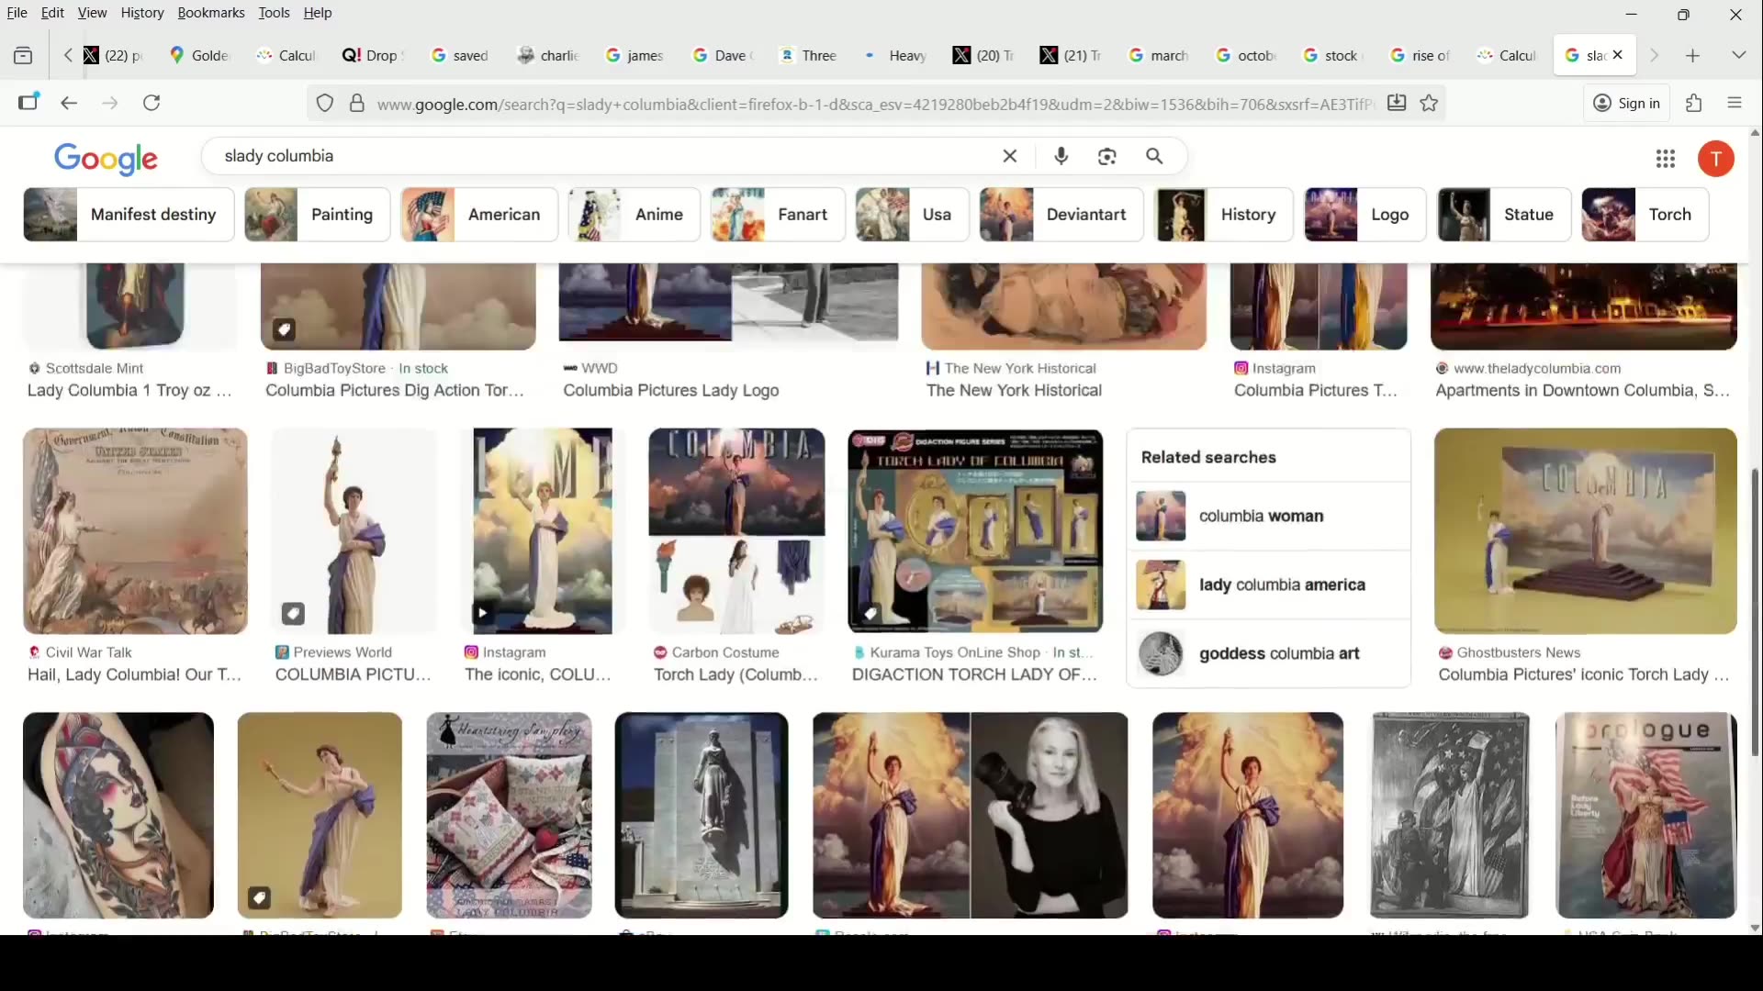Open the Firefox application menu icon

coord(1735,104)
